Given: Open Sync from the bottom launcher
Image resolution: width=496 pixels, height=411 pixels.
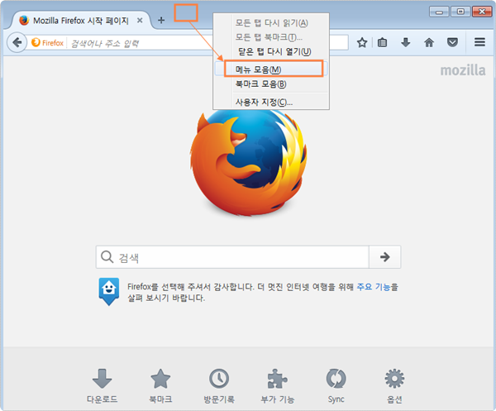Looking at the screenshot, I should click(336, 385).
